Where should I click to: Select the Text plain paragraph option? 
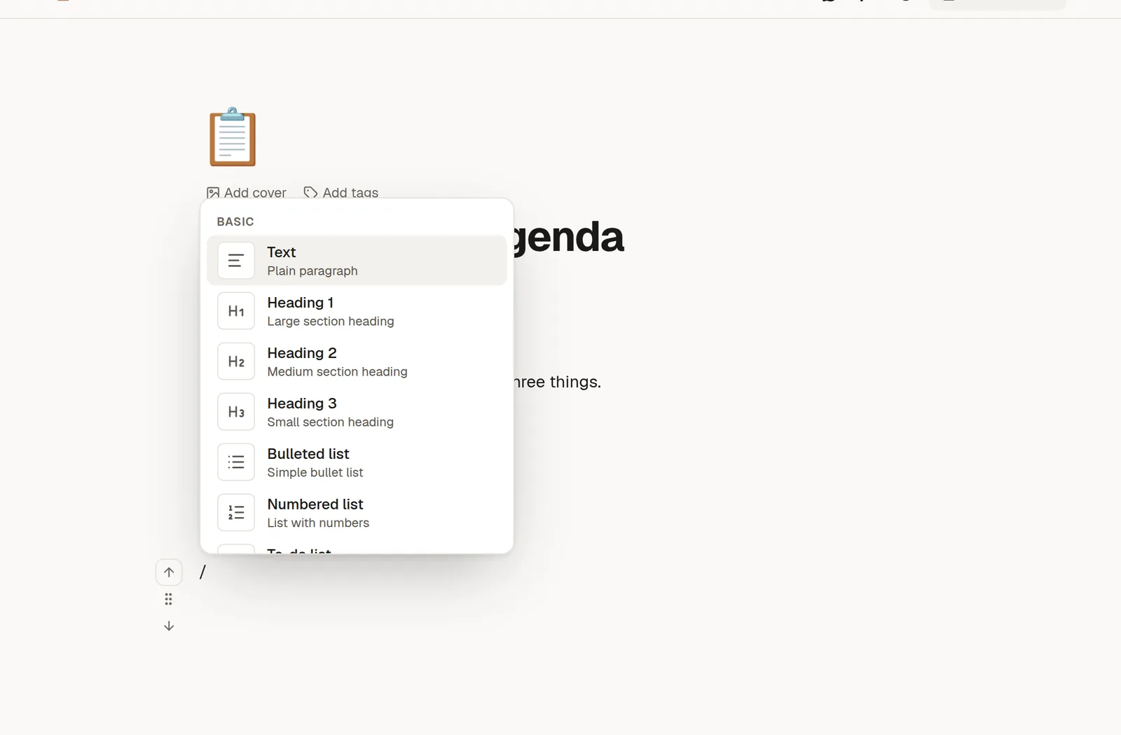coord(357,261)
